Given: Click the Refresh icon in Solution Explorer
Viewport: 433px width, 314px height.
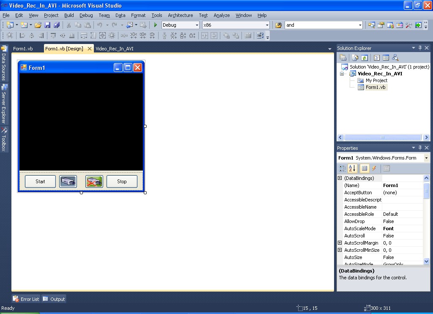Looking at the screenshot, I should click(364, 58).
